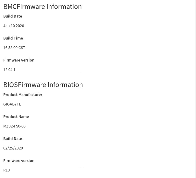The height and width of the screenshot is (178, 196).
Task: Click the Firmware version label under BMC
Action: pyautogui.click(x=19, y=60)
